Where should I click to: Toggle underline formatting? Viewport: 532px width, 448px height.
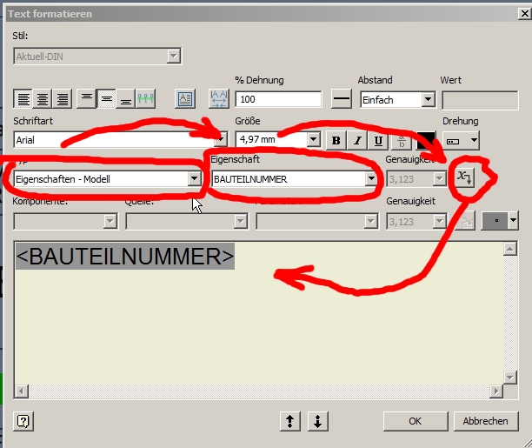coord(378,140)
